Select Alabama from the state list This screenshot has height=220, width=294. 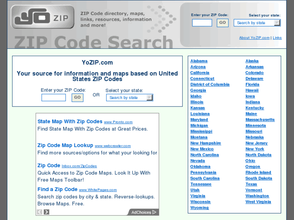(x=199, y=61)
